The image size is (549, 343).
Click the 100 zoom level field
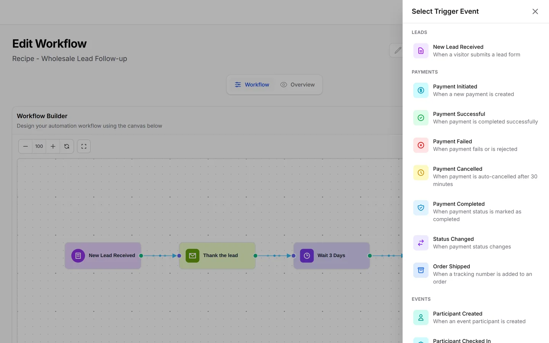click(39, 146)
